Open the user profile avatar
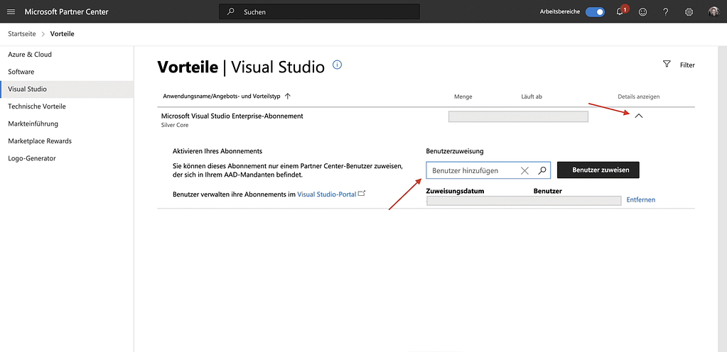Image resolution: width=727 pixels, height=352 pixels. coord(713,11)
